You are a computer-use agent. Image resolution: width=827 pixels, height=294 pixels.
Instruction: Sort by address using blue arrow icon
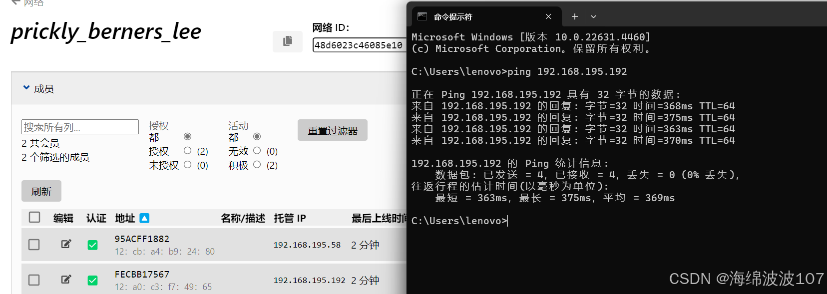click(x=144, y=218)
